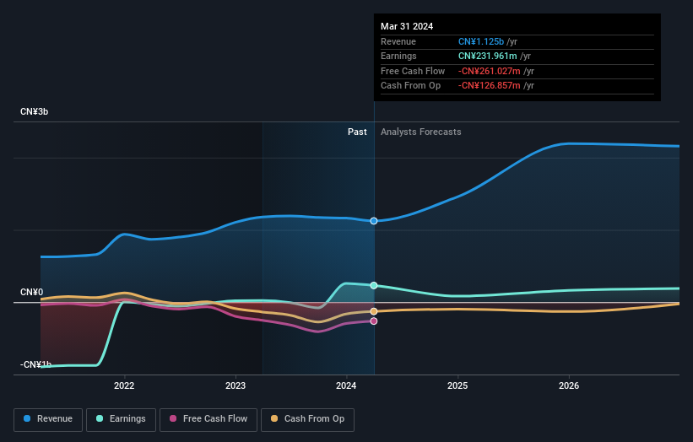Click the 2024 x-axis label
Screen dimensions: 693x442
346,385
